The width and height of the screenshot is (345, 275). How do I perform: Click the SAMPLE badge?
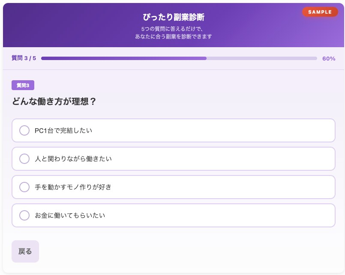point(320,12)
